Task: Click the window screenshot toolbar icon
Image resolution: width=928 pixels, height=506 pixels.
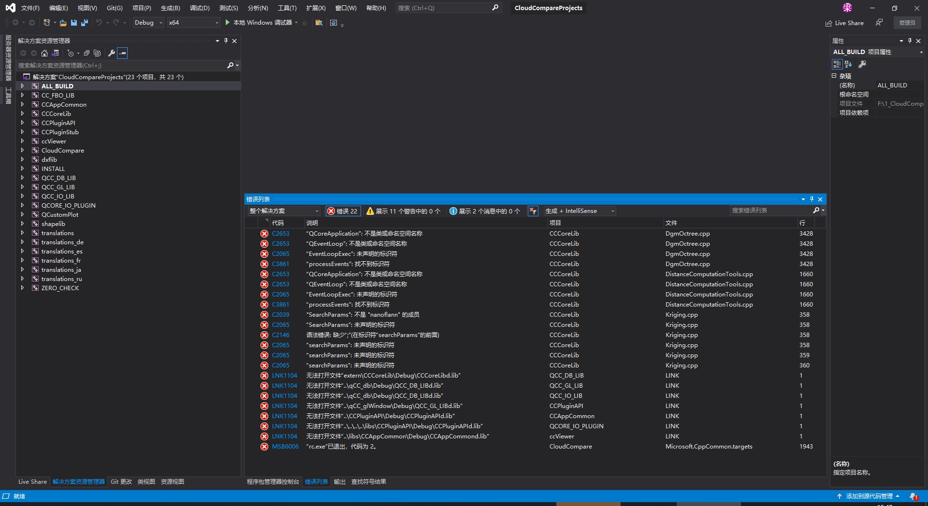Action: (333, 23)
